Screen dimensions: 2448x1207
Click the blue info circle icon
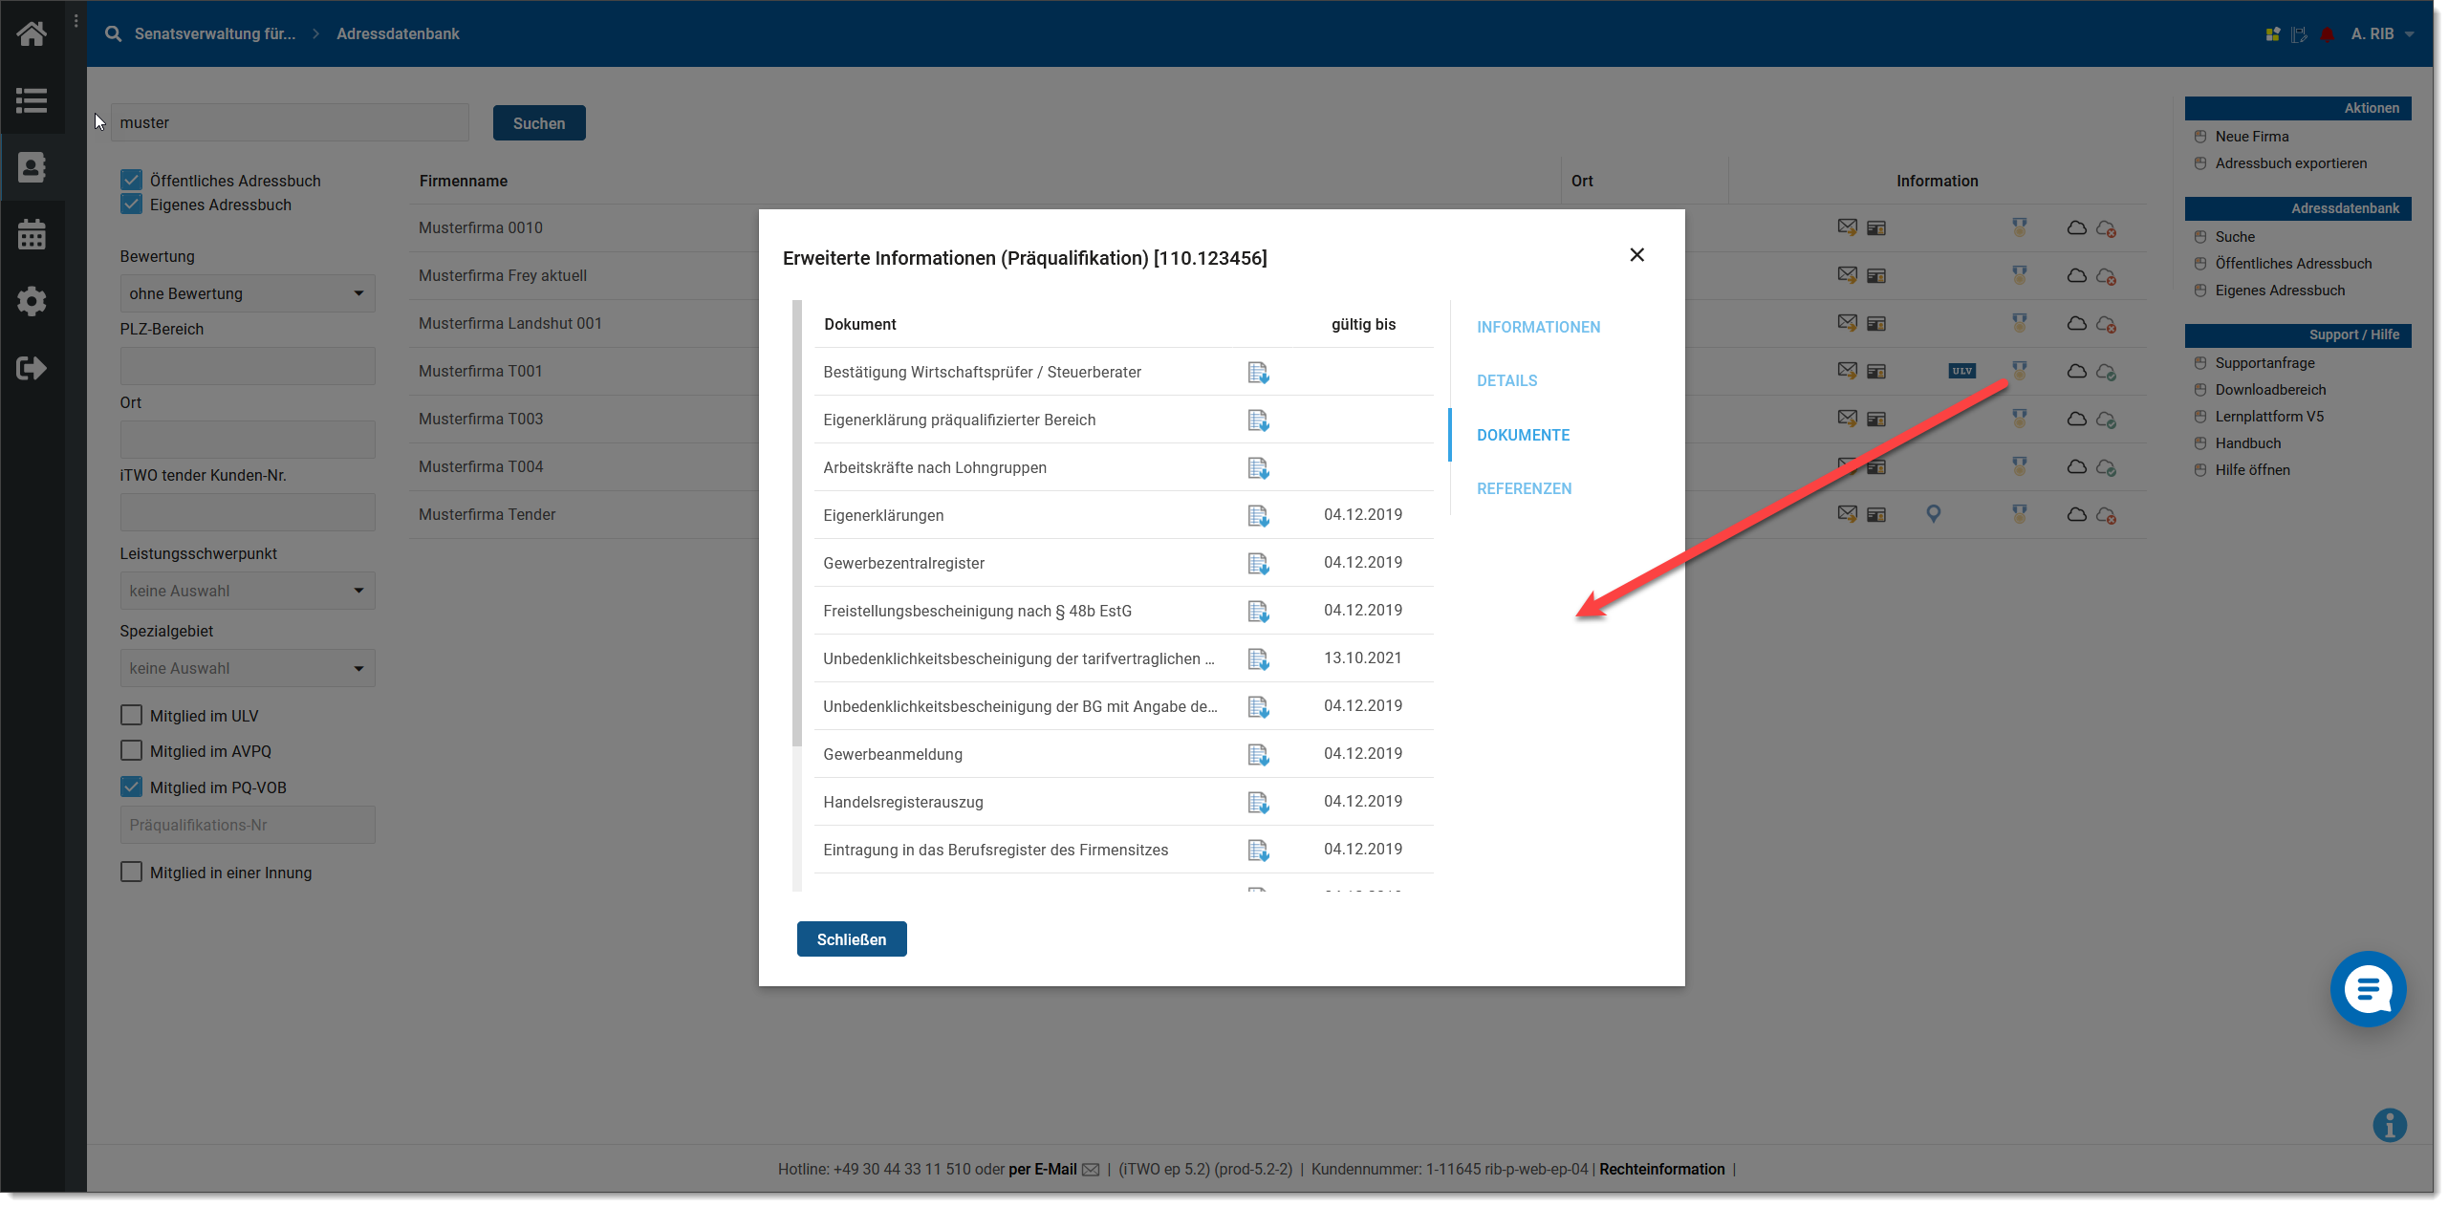(2389, 1125)
